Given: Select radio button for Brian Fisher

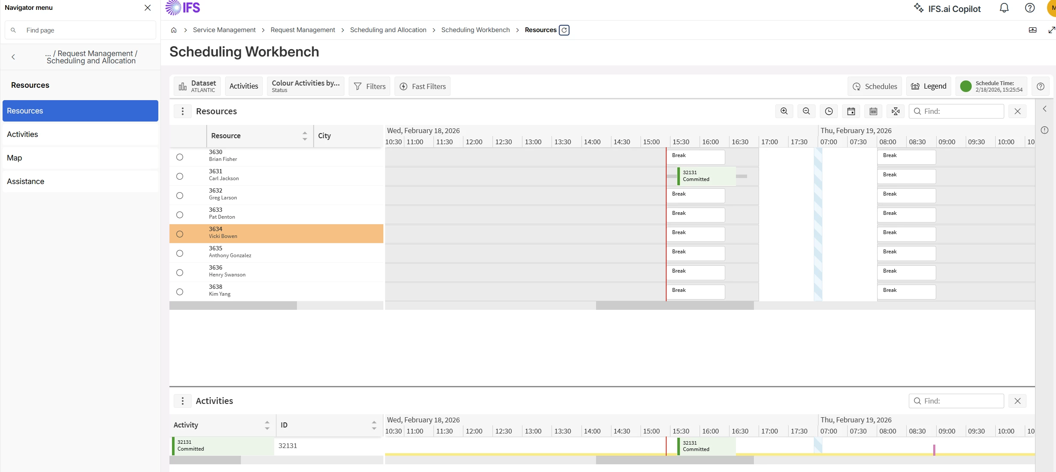Looking at the screenshot, I should (x=180, y=157).
